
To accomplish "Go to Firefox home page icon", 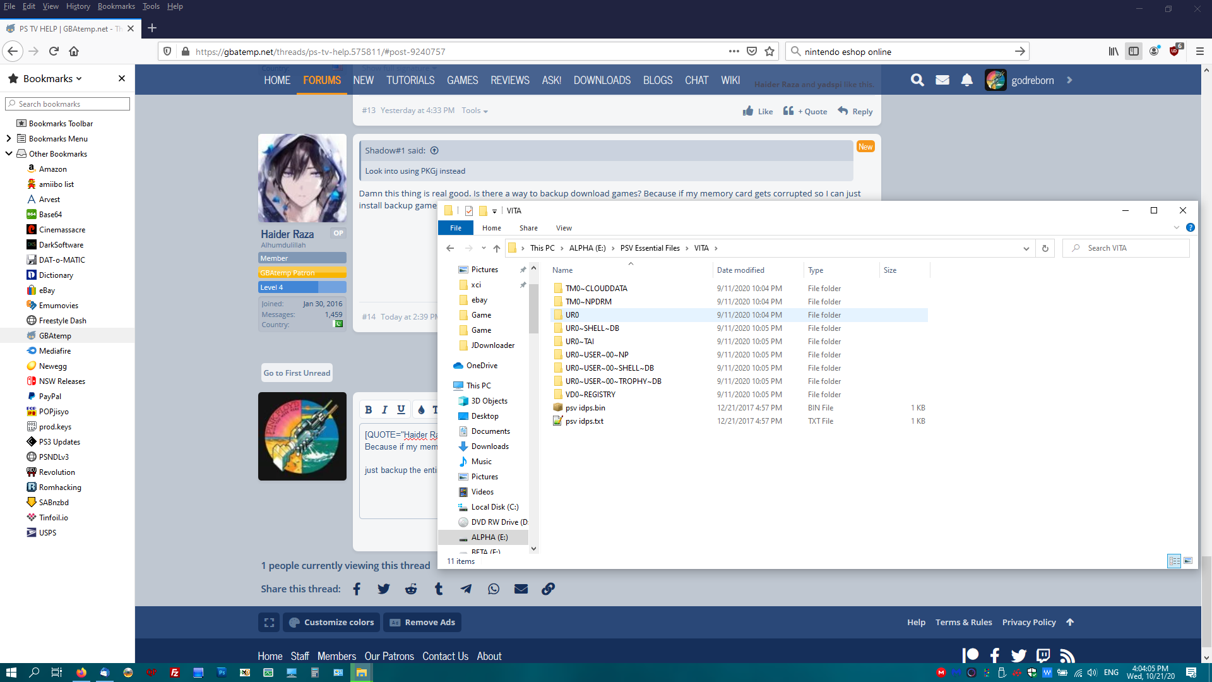I will click(x=74, y=51).
